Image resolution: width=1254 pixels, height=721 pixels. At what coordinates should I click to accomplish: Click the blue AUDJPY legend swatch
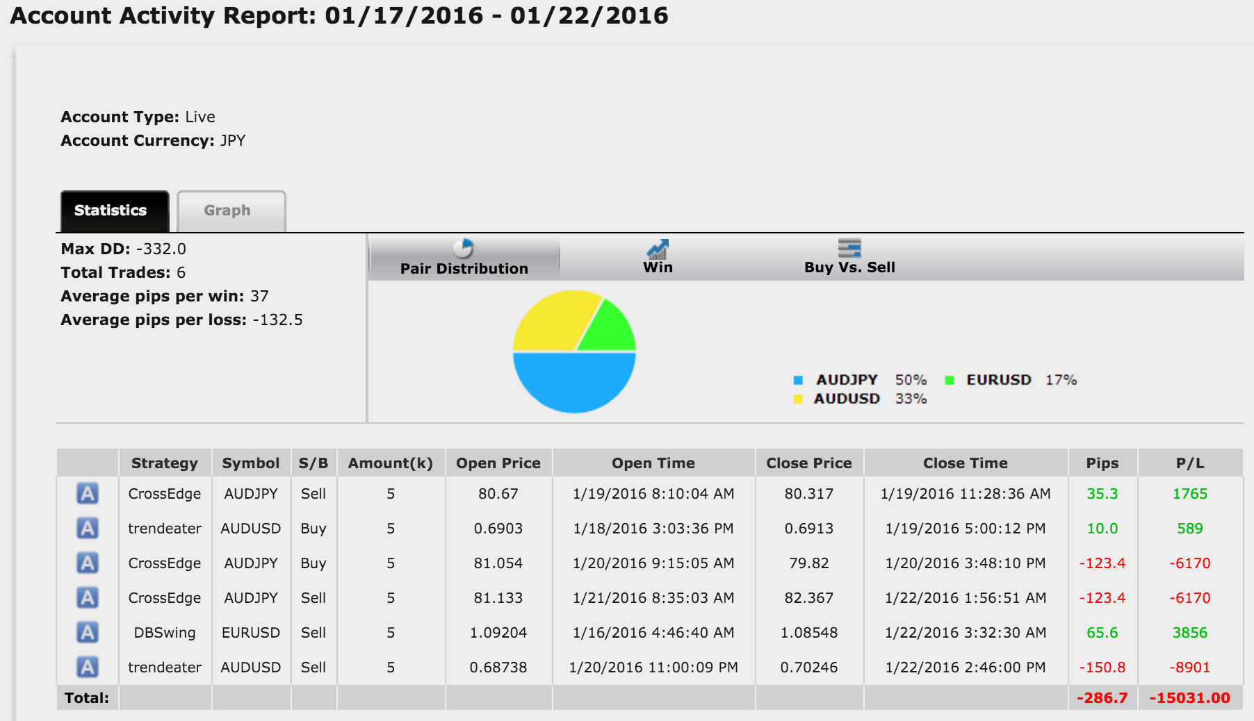point(798,380)
